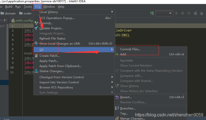This screenshot has width=206, height=120.
Task: Click the Shelve Changes icon
Action: pyautogui.click(x=36, y=71)
